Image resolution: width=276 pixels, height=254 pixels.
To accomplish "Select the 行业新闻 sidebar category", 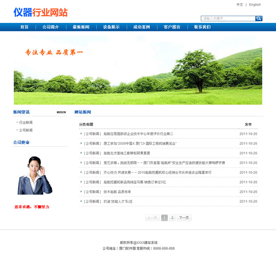I will [x=26, y=123].
